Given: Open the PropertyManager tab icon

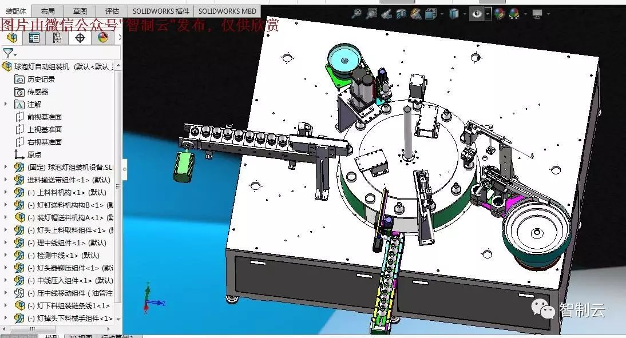Looking at the screenshot, I should tap(34, 38).
